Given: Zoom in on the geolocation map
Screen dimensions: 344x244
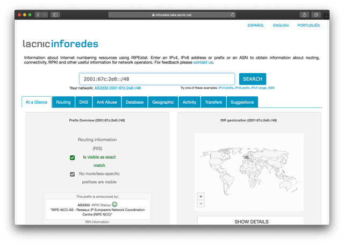Looking at the screenshot, I should pos(200,196).
